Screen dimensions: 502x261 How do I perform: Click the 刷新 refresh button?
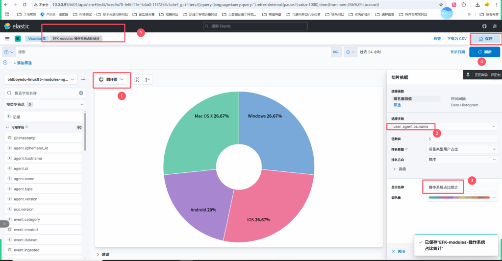[x=484, y=52]
